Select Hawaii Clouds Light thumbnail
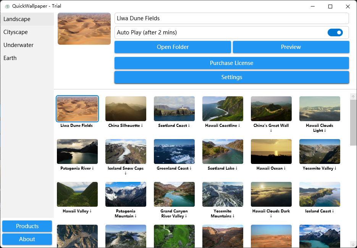 320,109
